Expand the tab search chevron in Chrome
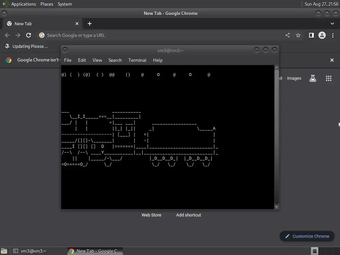The image size is (340, 255). click(x=332, y=24)
